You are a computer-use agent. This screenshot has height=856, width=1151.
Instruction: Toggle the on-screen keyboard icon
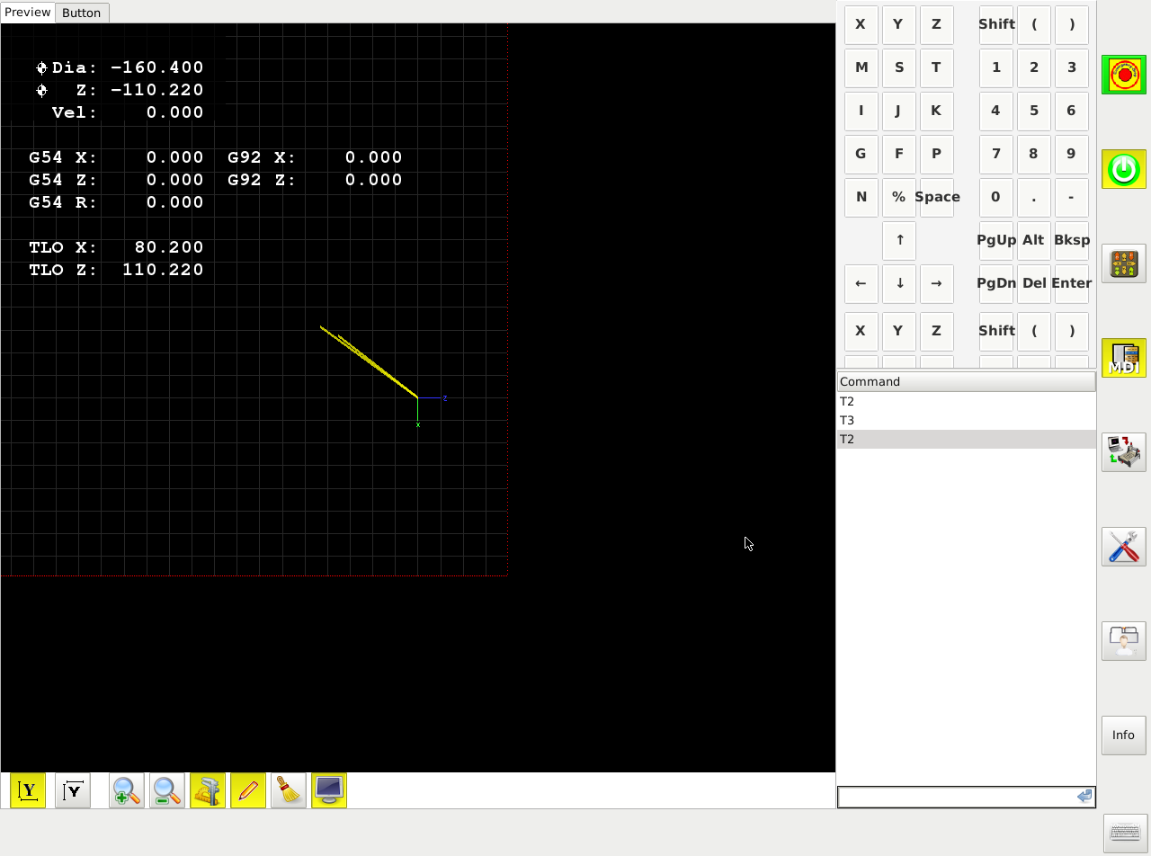coord(1126,833)
